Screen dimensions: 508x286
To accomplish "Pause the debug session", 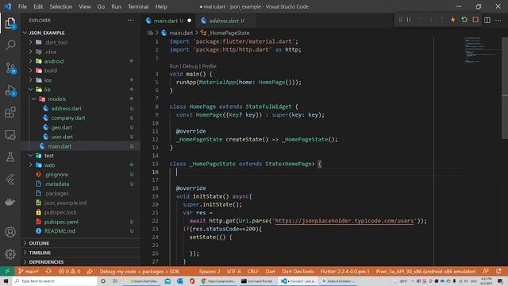I will pyautogui.click(x=410, y=20).
